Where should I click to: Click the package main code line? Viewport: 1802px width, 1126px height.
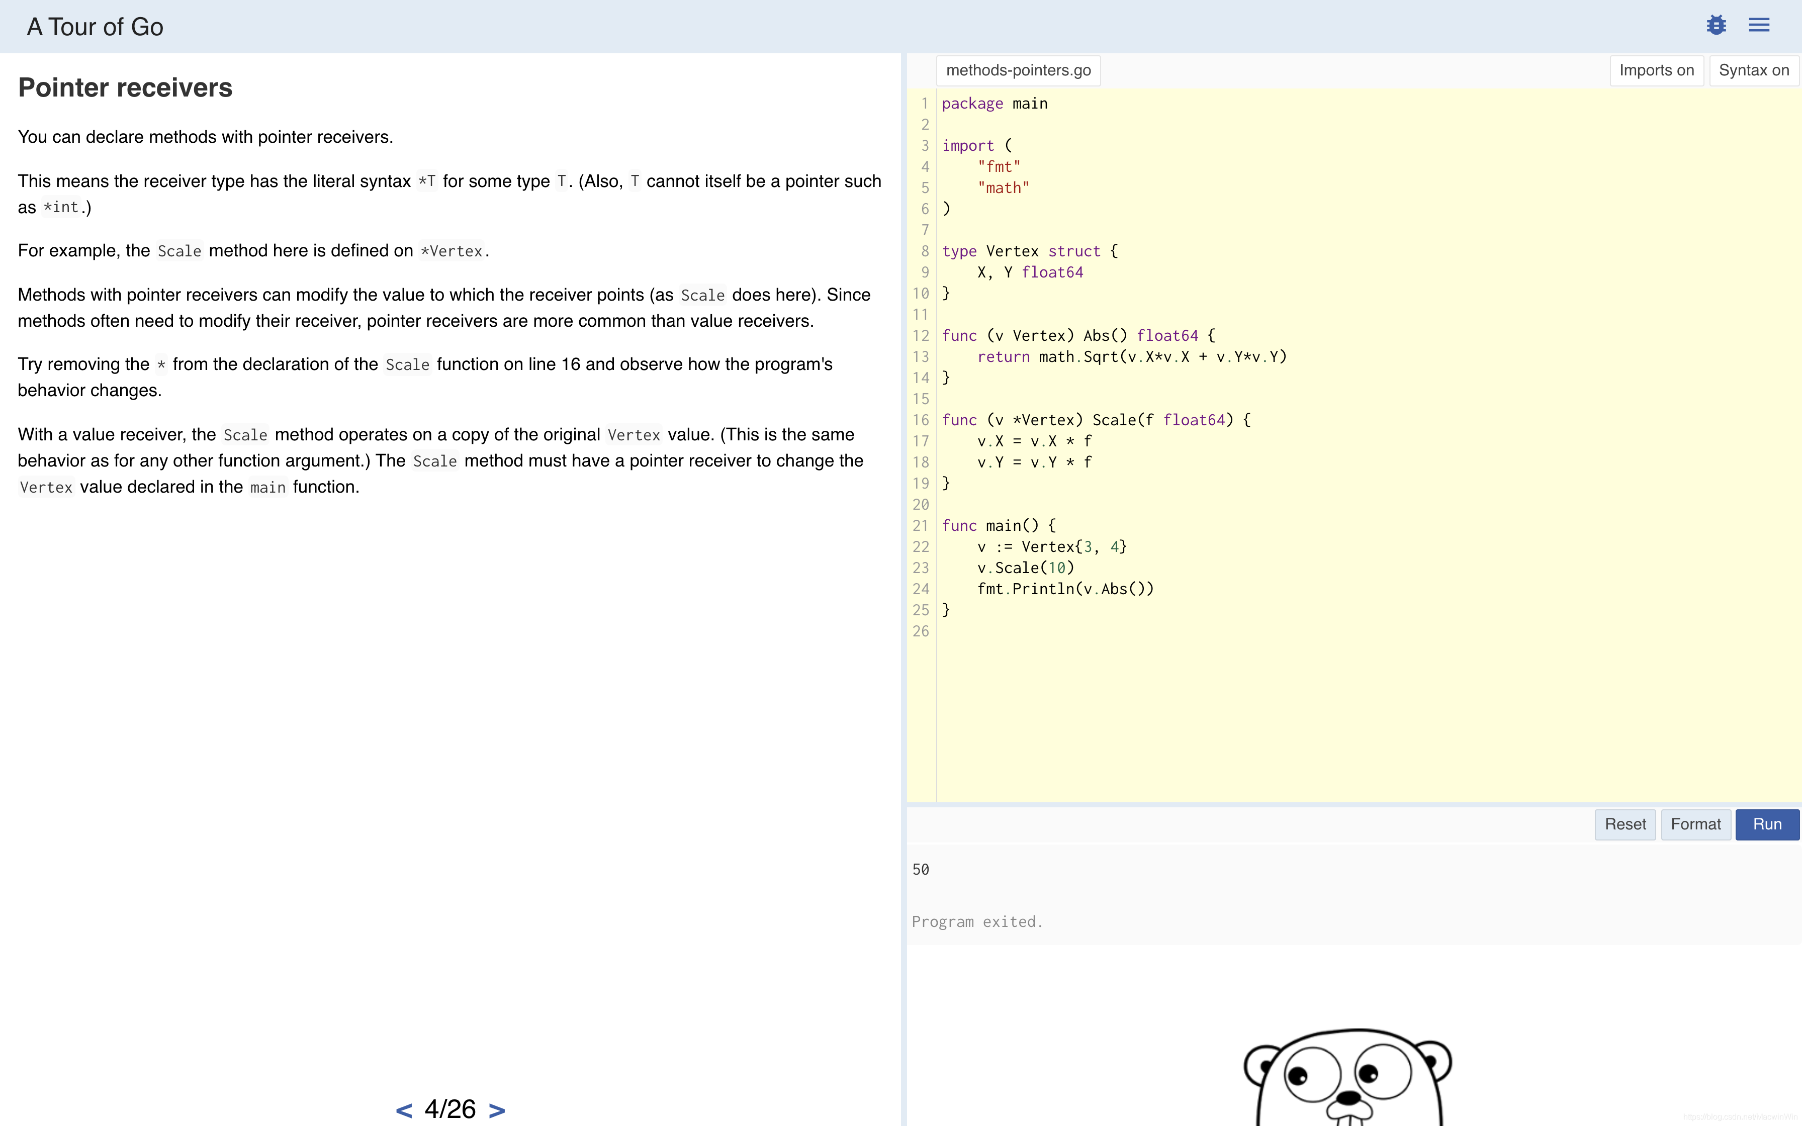click(994, 104)
